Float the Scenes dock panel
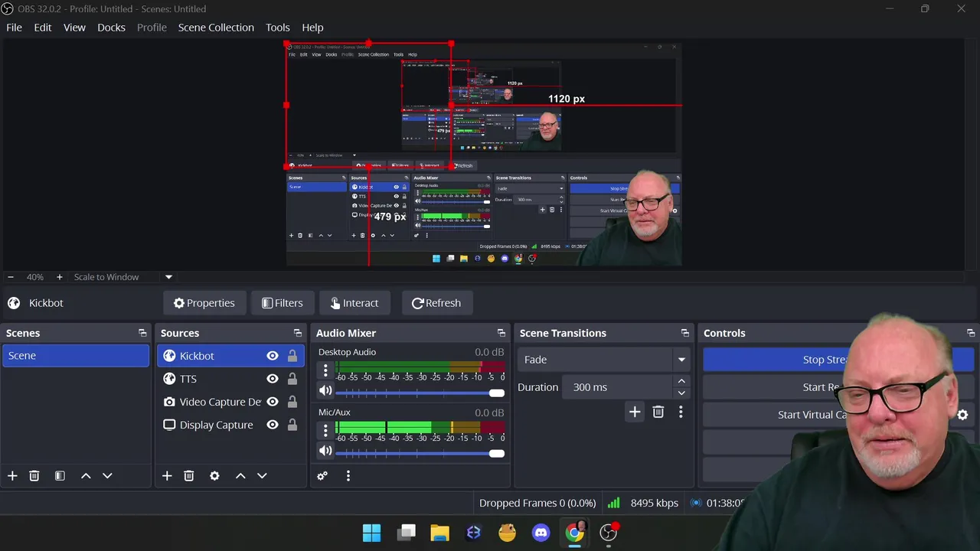 142,333
